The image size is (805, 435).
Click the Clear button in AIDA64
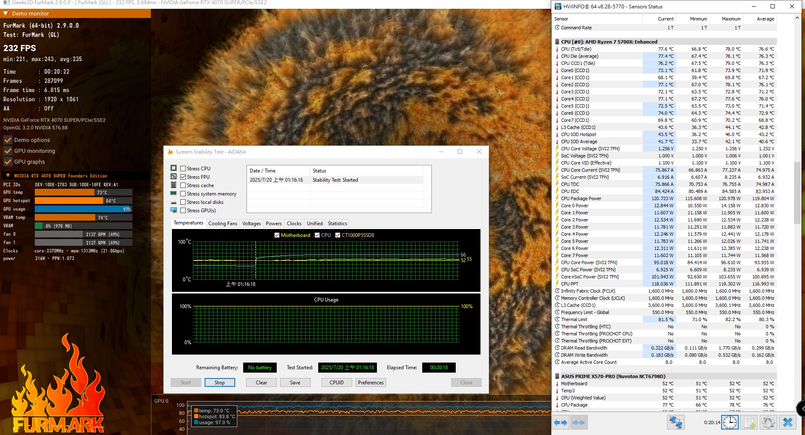[x=262, y=383]
